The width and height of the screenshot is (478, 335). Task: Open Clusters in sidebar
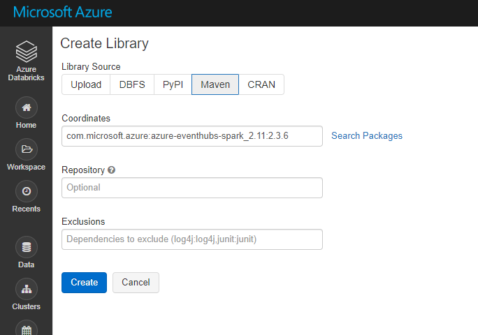click(x=27, y=294)
